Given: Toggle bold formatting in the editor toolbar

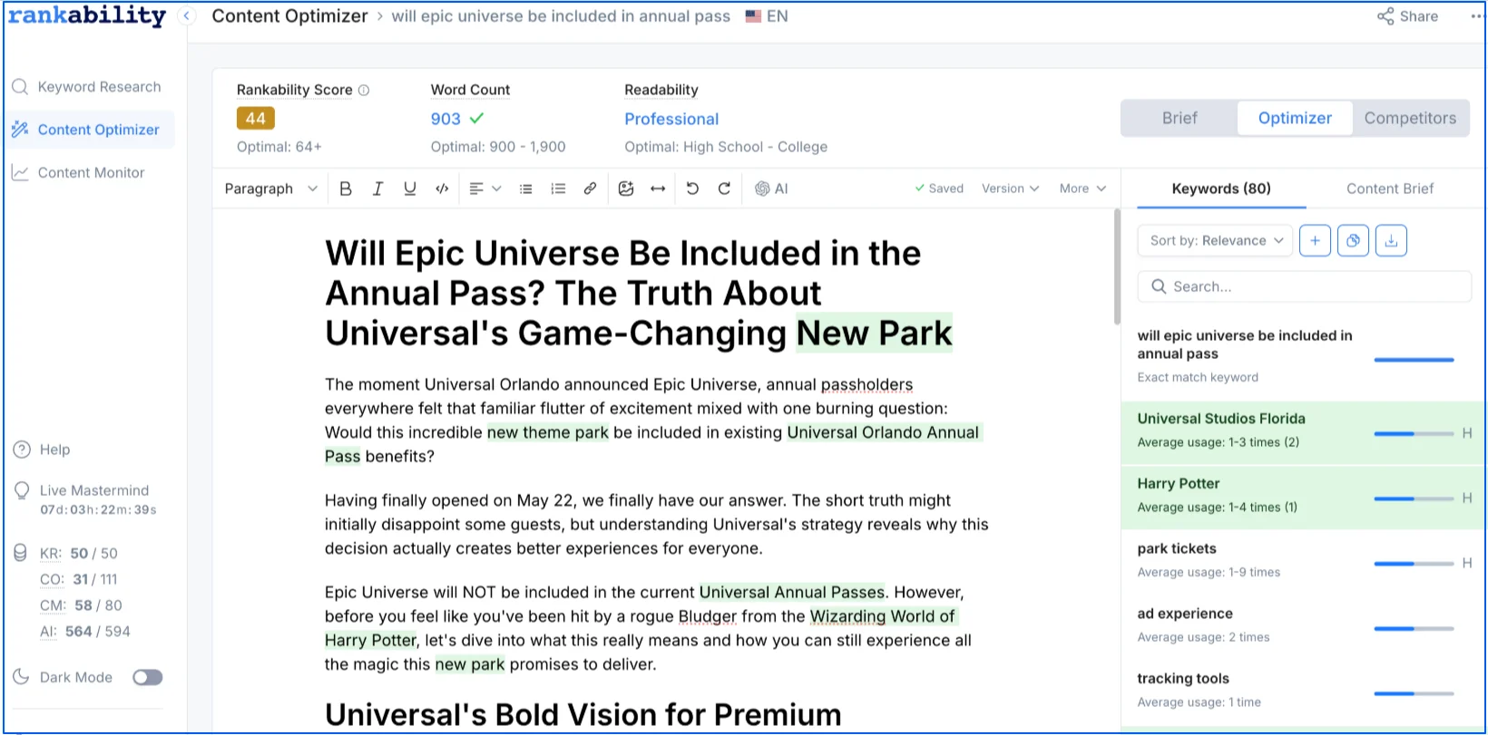Looking at the screenshot, I should tap(346, 189).
